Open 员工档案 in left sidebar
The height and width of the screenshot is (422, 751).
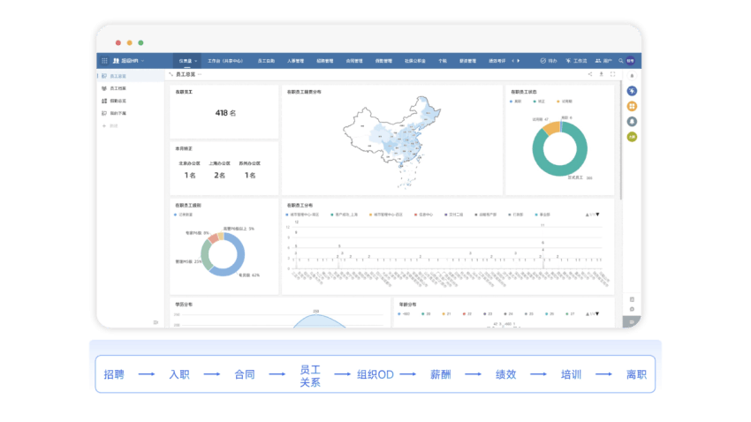(117, 89)
